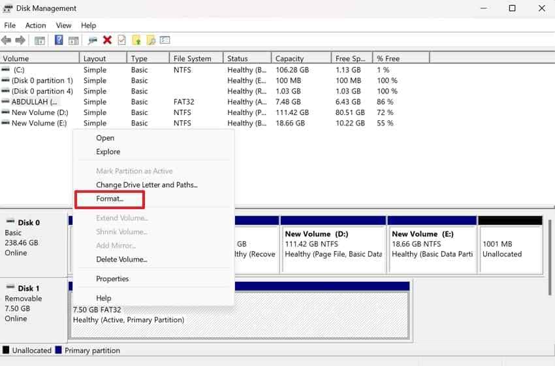The width and height of the screenshot is (555, 366).
Task: Click Help in the context menu
Action: pos(154,298)
